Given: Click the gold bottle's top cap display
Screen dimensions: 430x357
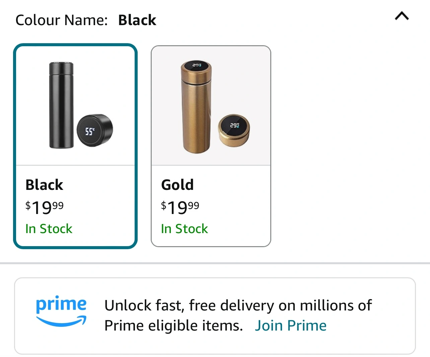Looking at the screenshot, I should (x=197, y=65).
